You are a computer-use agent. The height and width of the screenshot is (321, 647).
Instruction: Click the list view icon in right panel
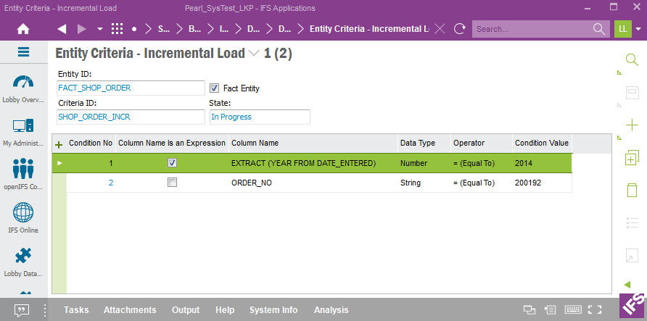pos(632,223)
